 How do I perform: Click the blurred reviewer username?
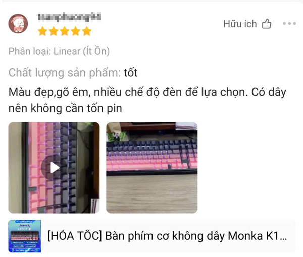pos(69,17)
